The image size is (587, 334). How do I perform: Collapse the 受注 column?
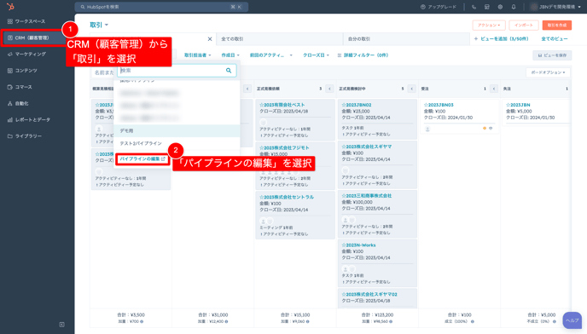494,89
